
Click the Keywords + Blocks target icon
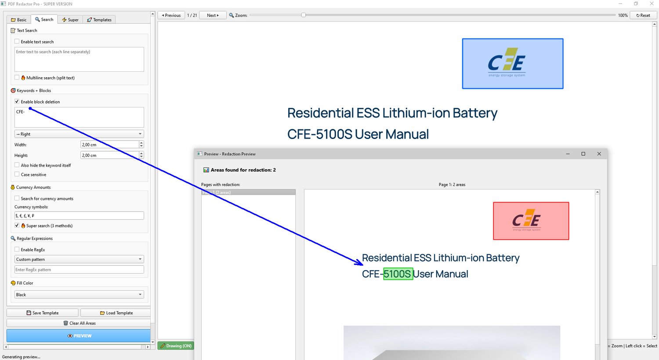click(13, 91)
